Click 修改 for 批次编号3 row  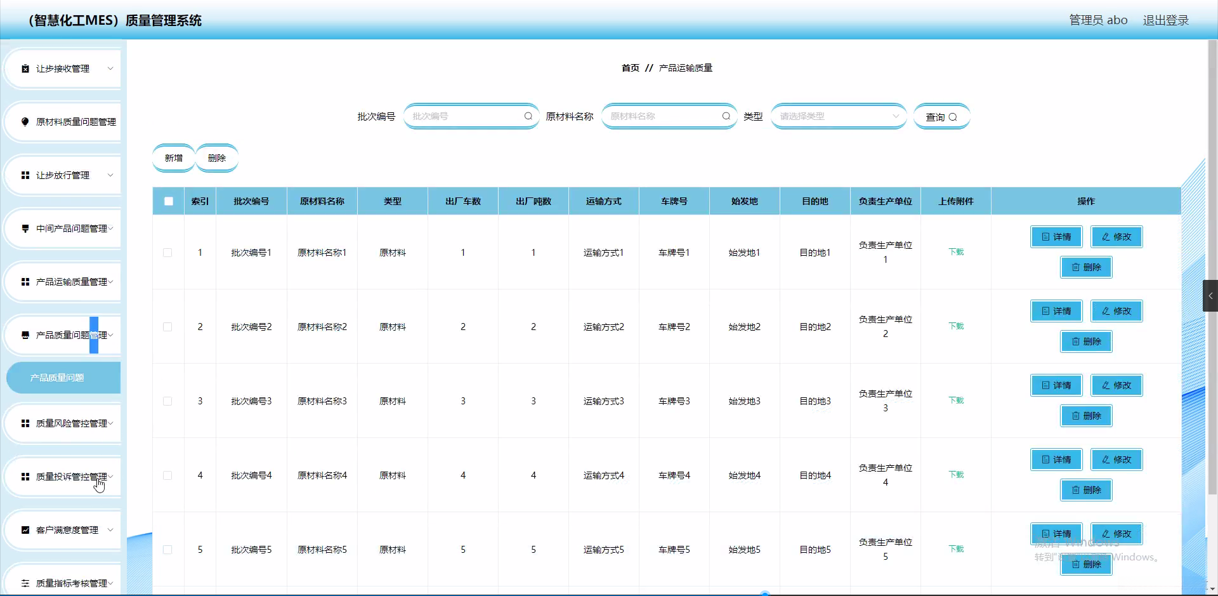click(x=1116, y=385)
